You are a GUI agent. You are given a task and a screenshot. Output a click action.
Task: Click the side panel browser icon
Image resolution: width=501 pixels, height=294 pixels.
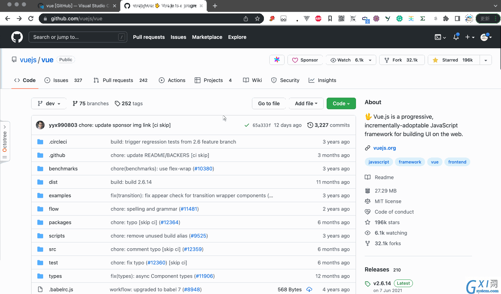(x=457, y=19)
